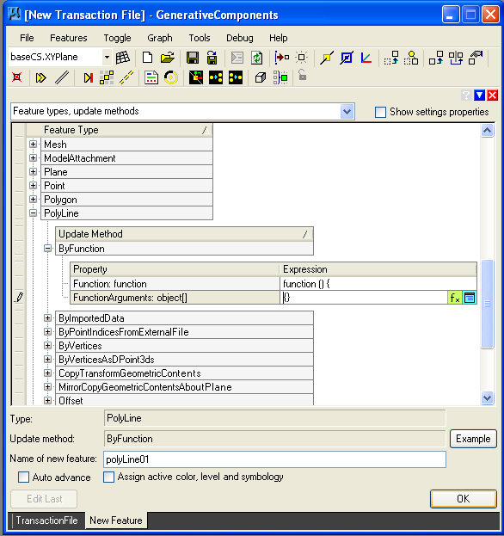Open the Features menu
Screen dimensions: 504x536
click(x=68, y=38)
